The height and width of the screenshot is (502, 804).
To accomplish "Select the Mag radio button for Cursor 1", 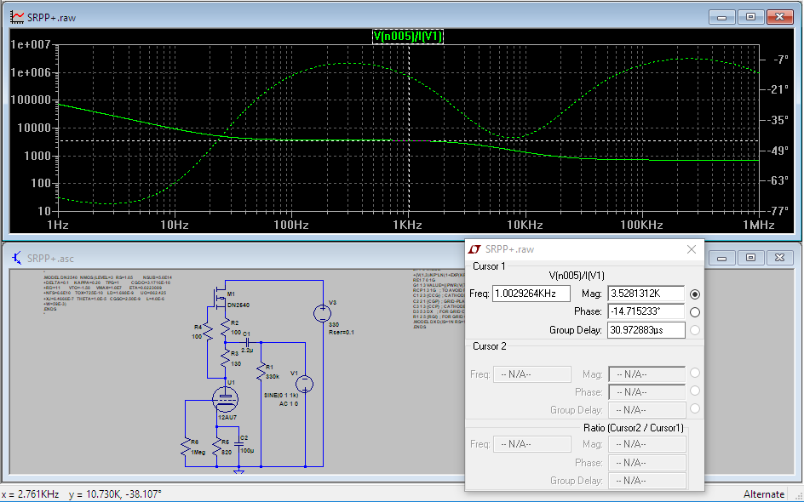I will (x=695, y=294).
